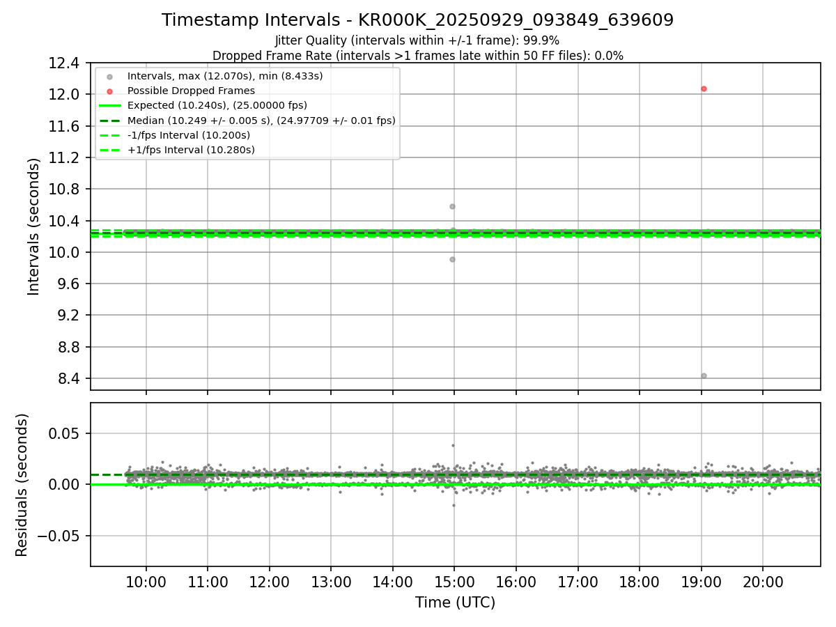The image size is (836, 627).
Task: Click the lowest residual outlier point near 15:00
Action: tap(454, 505)
